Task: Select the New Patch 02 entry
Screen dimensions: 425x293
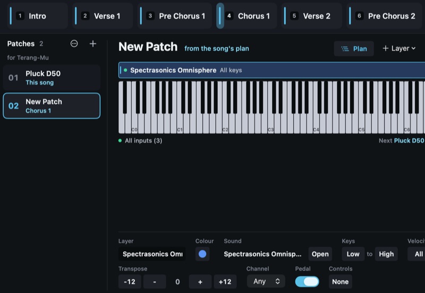Action: (x=52, y=106)
